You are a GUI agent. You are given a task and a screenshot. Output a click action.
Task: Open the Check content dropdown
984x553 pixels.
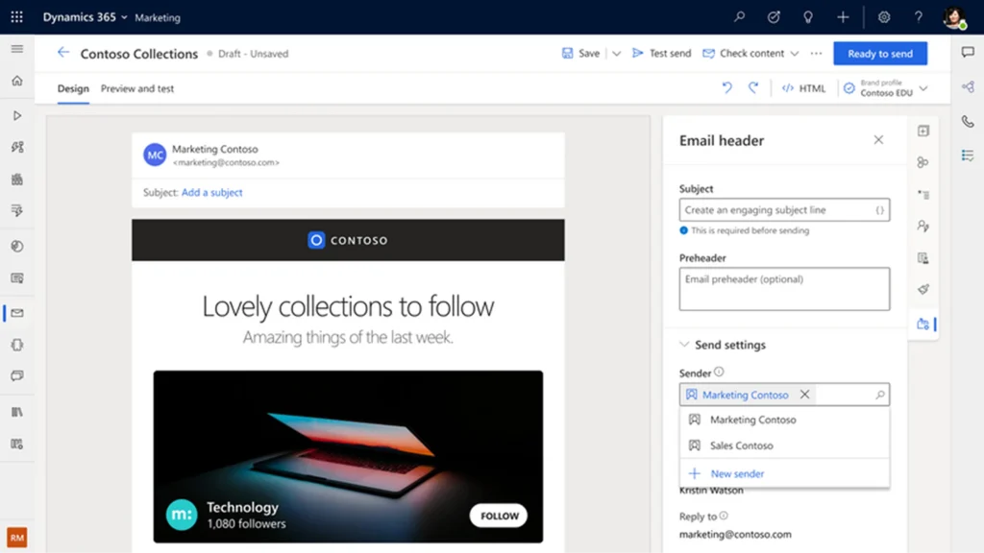(x=794, y=54)
